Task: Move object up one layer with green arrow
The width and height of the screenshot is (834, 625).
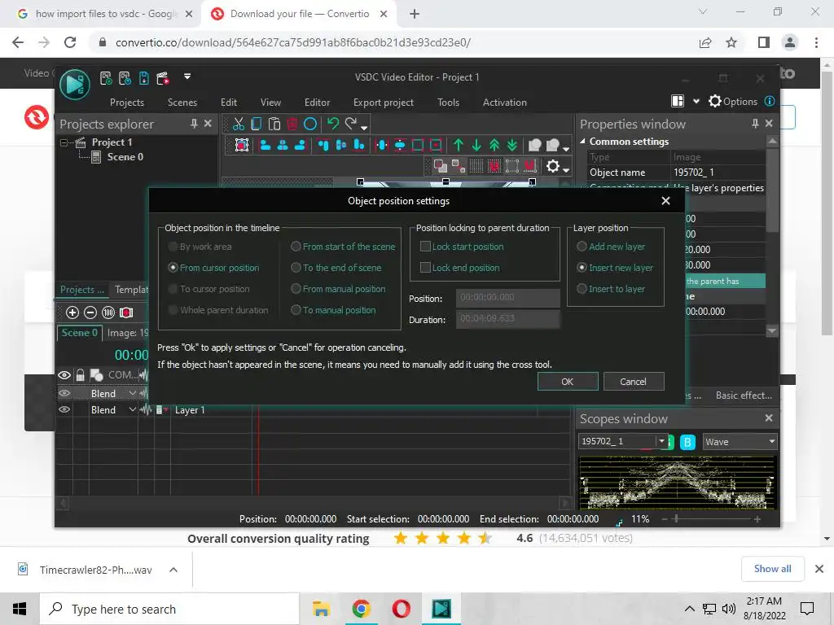Action: (459, 145)
